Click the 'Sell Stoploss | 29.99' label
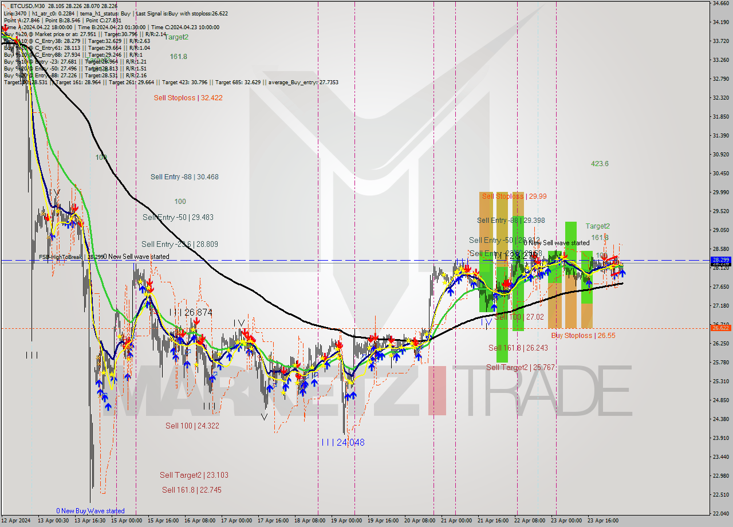This screenshot has width=733, height=527. click(514, 196)
